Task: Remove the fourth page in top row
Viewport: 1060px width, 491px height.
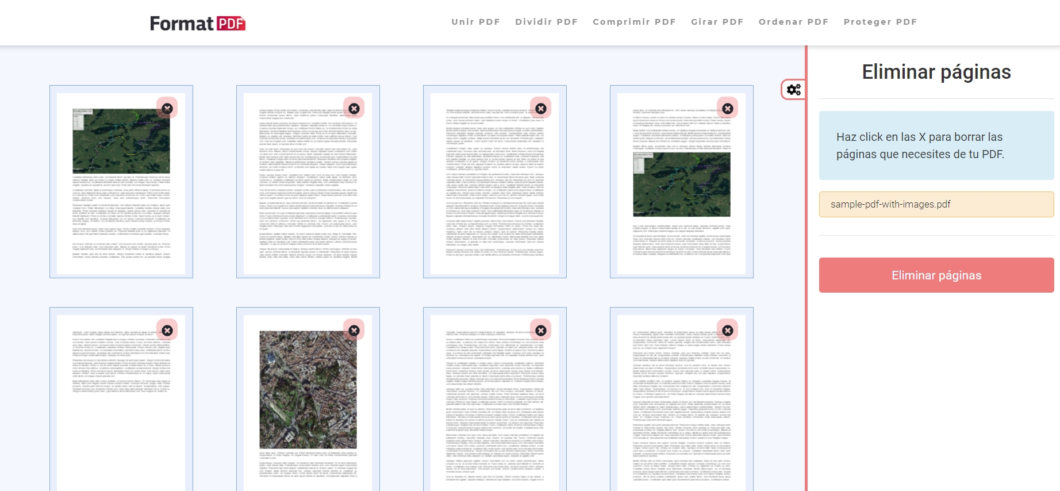Action: tap(728, 108)
